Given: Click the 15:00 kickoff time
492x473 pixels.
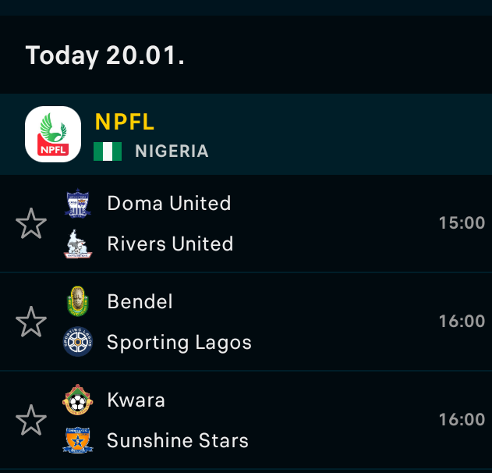Looking at the screenshot, I should pyautogui.click(x=462, y=223).
